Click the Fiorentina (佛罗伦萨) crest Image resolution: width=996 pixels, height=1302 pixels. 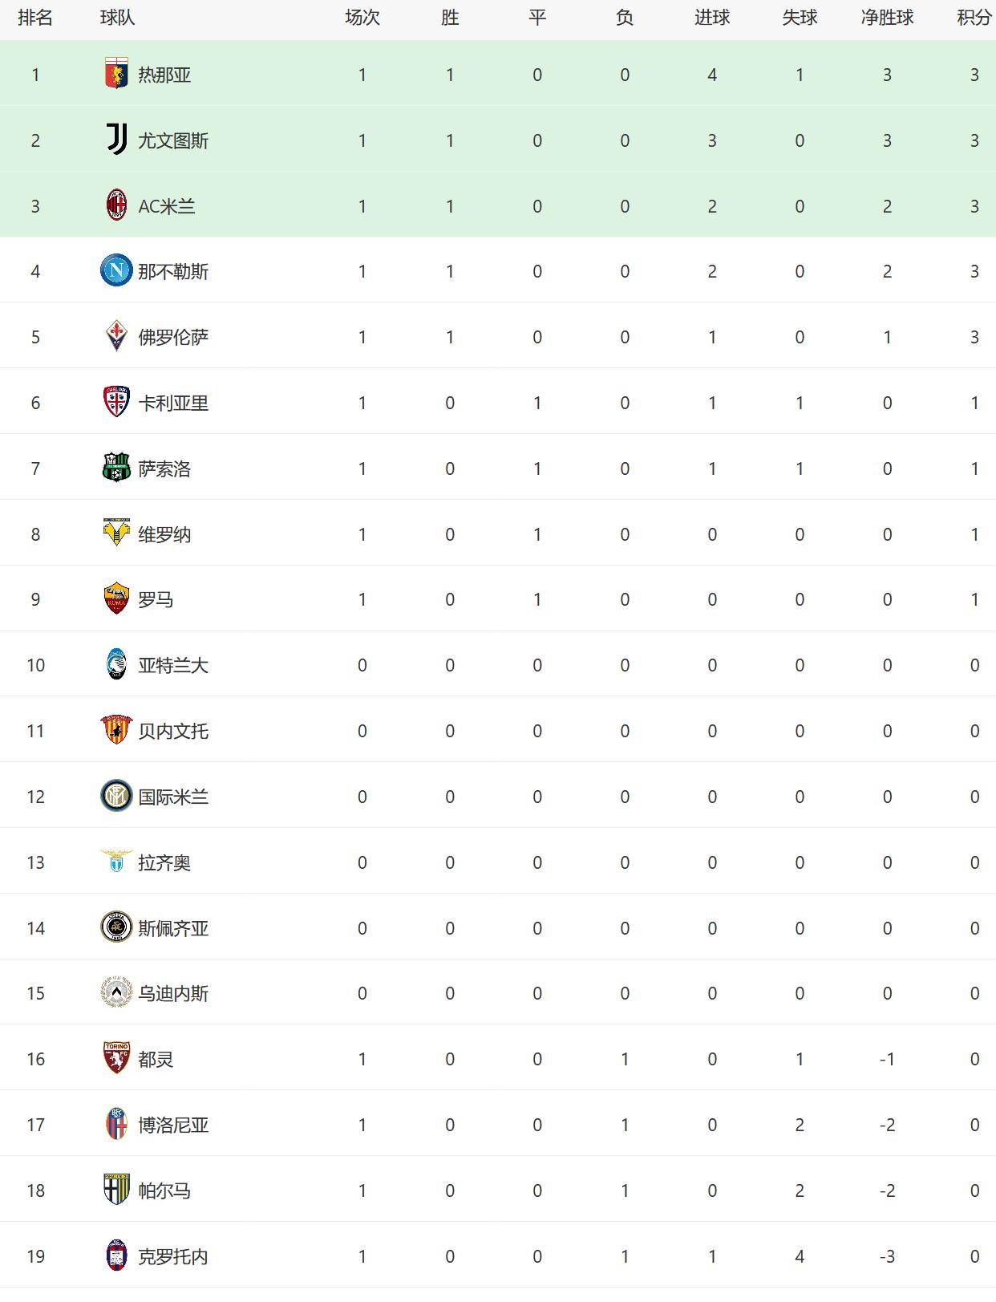point(116,336)
